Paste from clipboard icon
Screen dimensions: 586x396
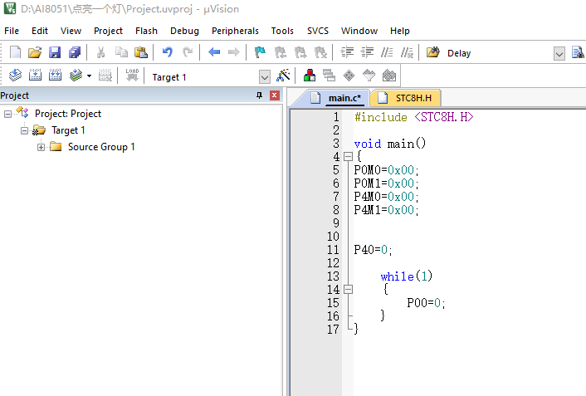coord(141,52)
